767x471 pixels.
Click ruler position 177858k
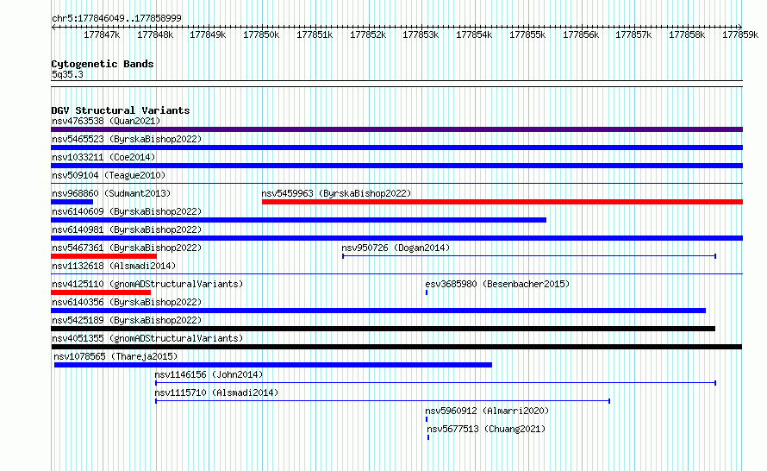(687, 35)
